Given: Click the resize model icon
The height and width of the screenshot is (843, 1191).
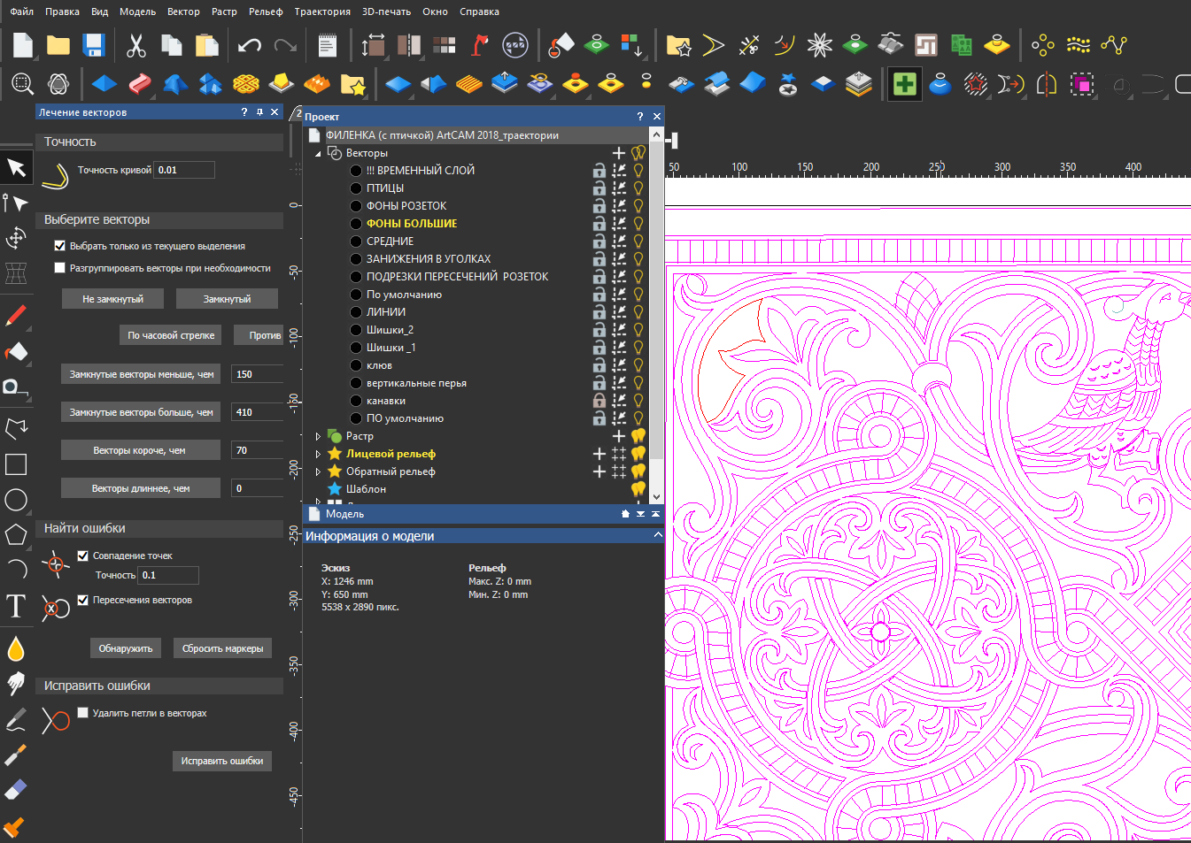Looking at the screenshot, I should 374,45.
